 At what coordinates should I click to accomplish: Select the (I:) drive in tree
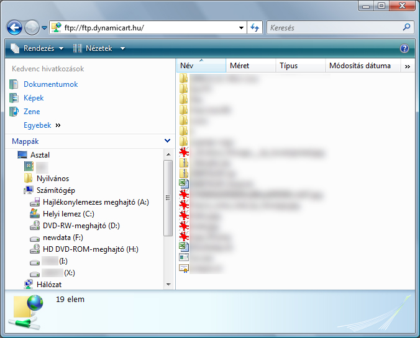coord(55,261)
